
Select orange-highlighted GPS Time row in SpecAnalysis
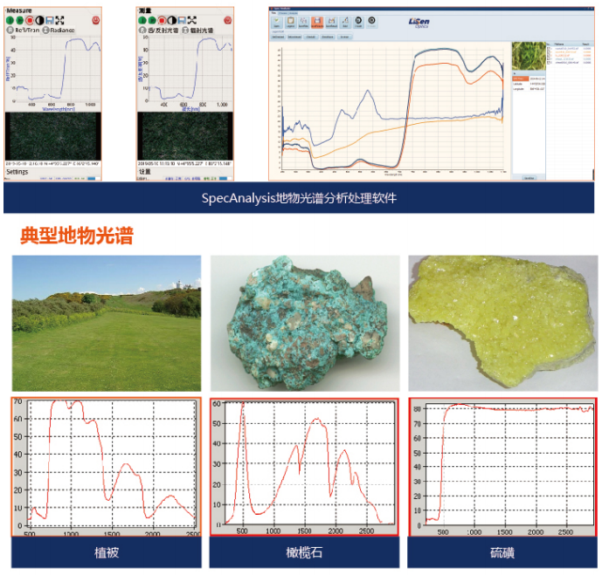point(529,79)
